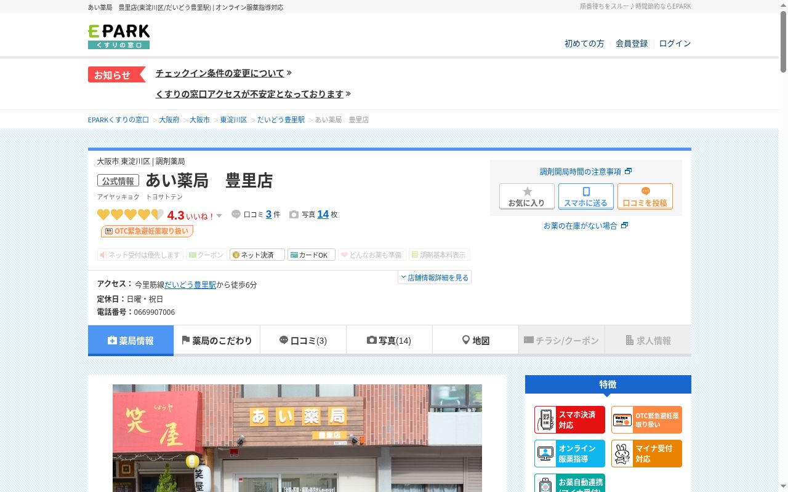Click the 会員登録 link
Screen dimensions: 788x492
pos(632,44)
